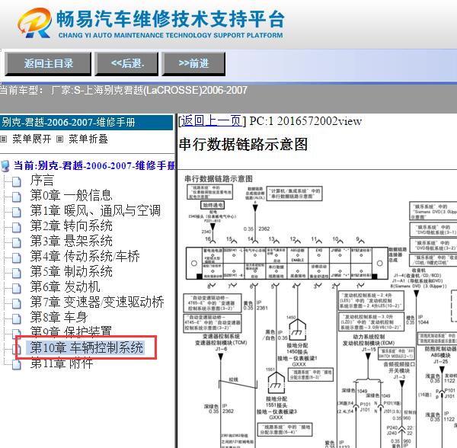Open 第2章 转向系统
This screenshot has width=457, height=448.
click(71, 226)
